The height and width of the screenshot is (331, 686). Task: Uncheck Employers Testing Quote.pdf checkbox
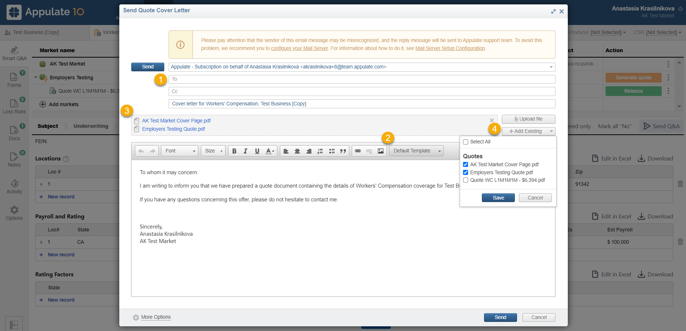(466, 172)
